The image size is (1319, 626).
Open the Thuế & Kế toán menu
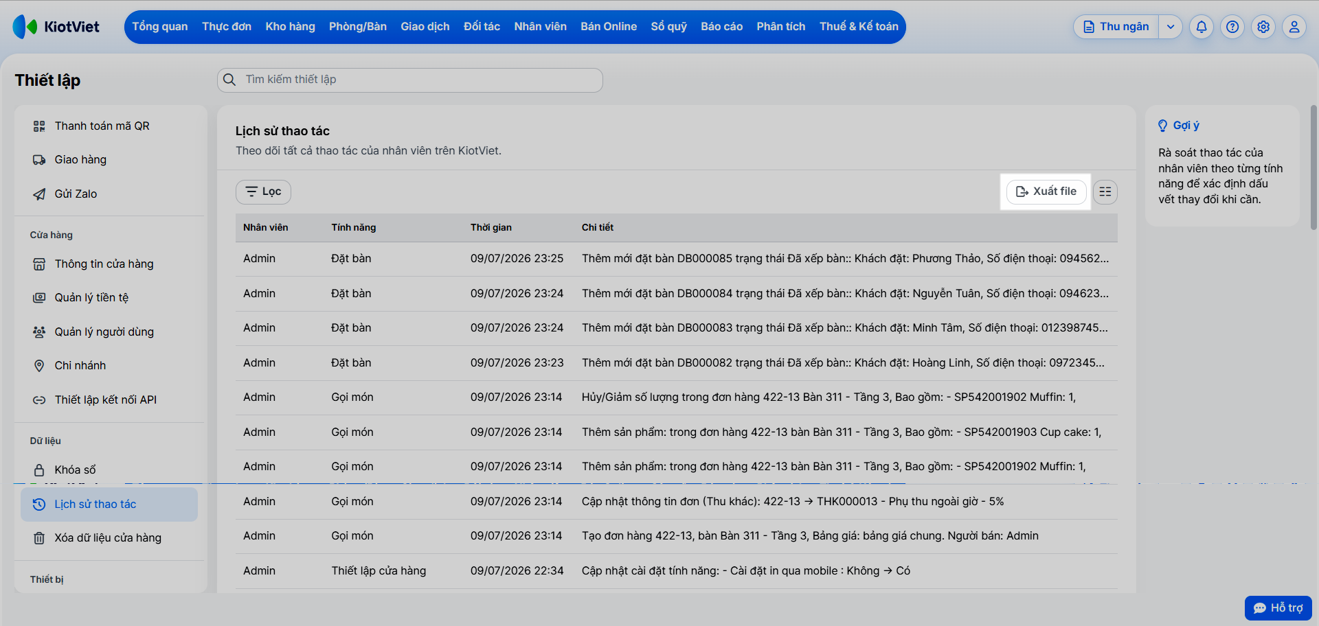tap(859, 27)
